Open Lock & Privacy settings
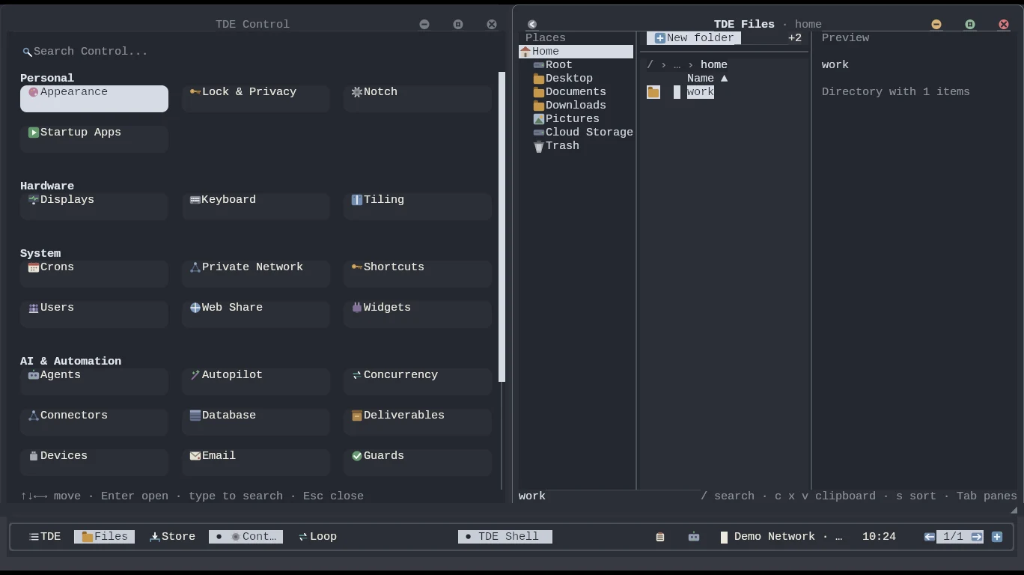 pos(256,98)
